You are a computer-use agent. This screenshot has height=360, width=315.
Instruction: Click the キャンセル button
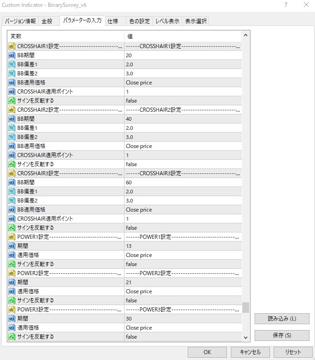(x=250, y=352)
